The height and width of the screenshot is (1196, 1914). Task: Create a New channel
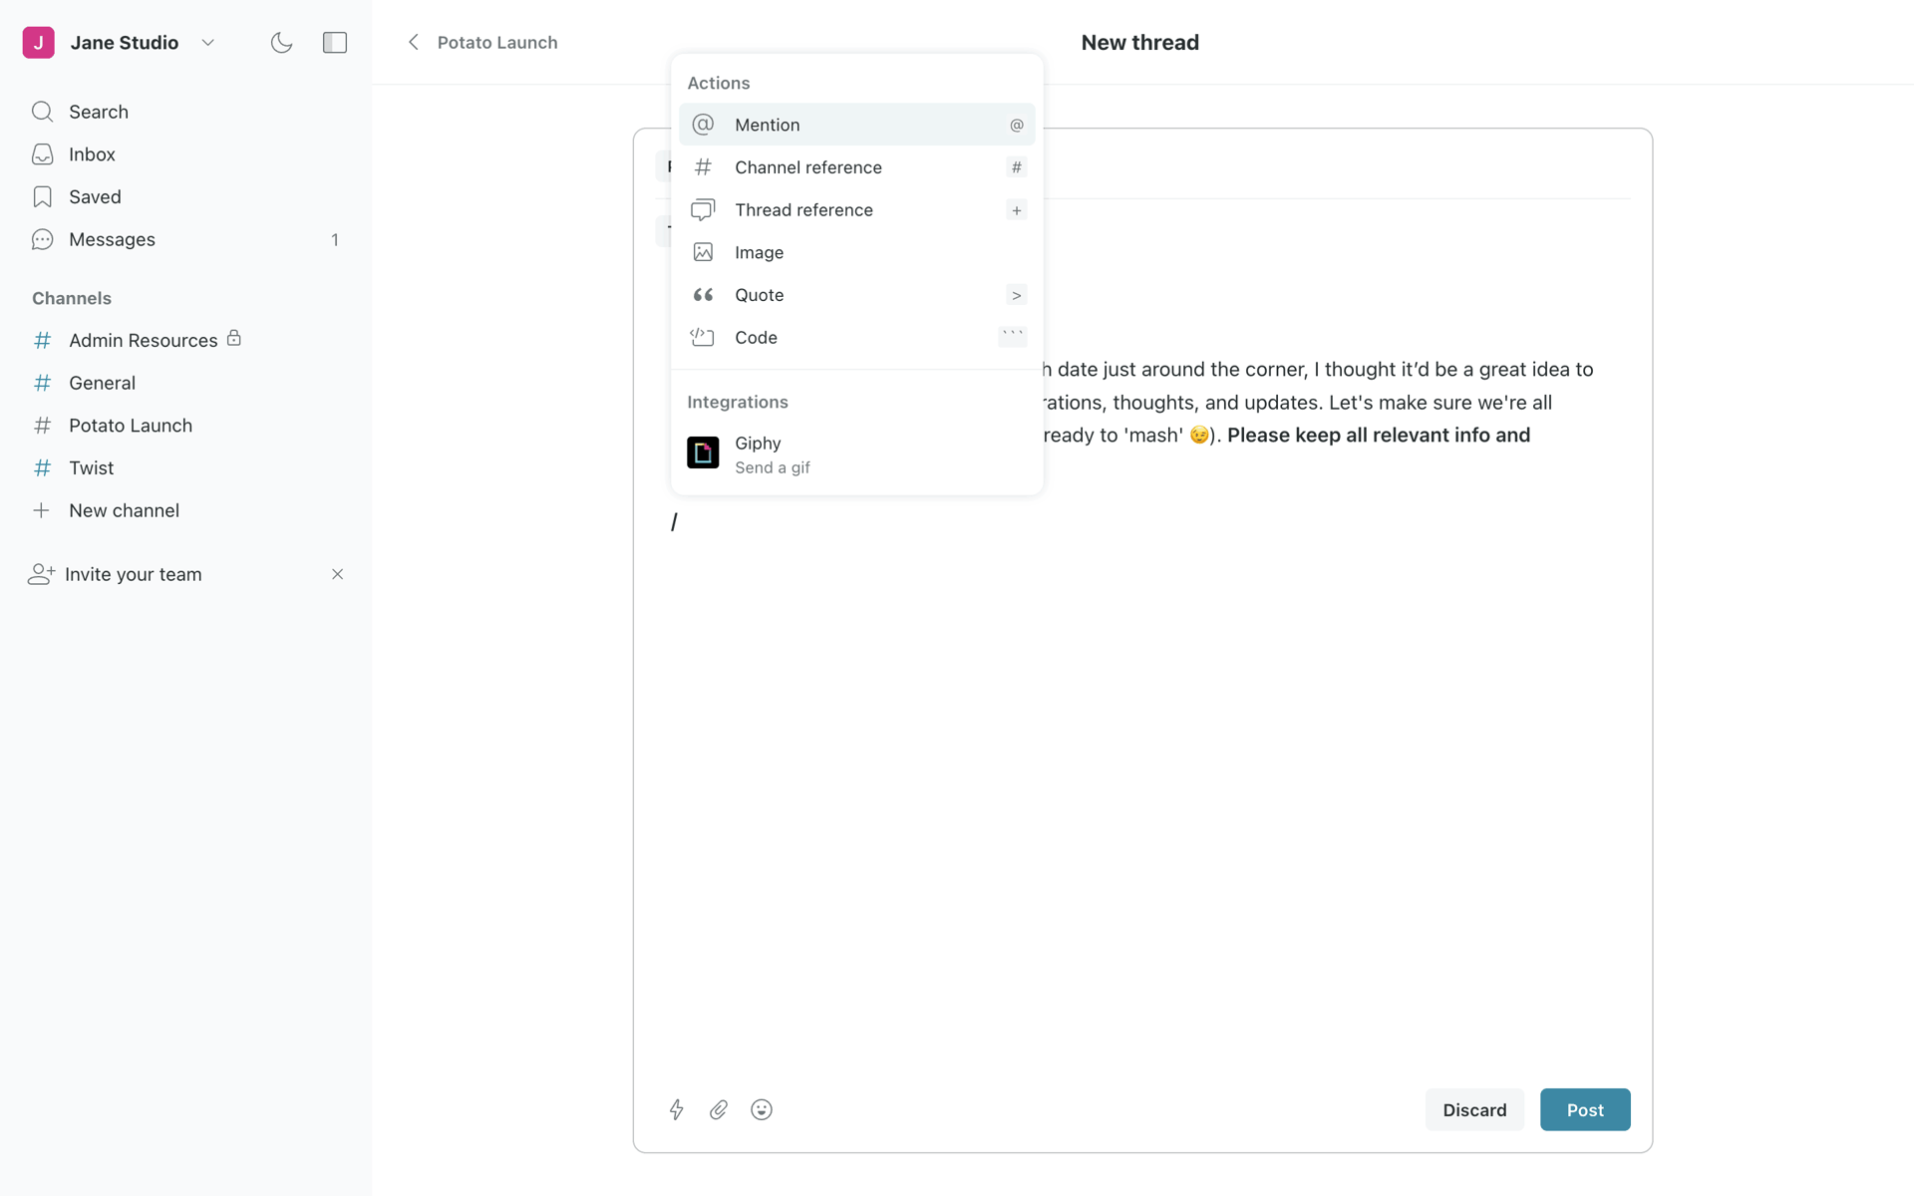click(185, 510)
